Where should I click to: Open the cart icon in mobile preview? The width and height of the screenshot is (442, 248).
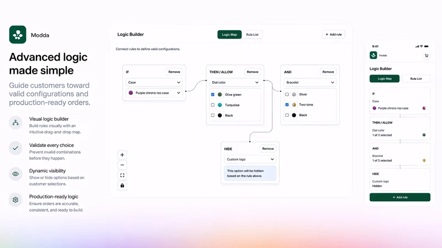point(426,56)
